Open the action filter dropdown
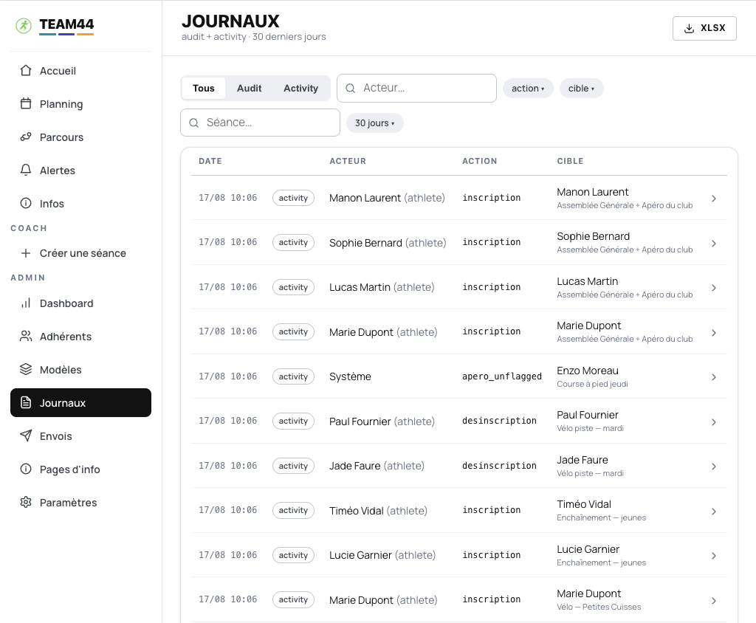This screenshot has height=623, width=756. (528, 89)
